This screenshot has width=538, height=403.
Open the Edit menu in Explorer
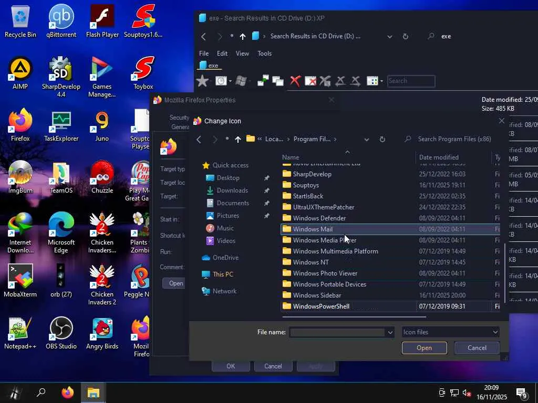[222, 54]
